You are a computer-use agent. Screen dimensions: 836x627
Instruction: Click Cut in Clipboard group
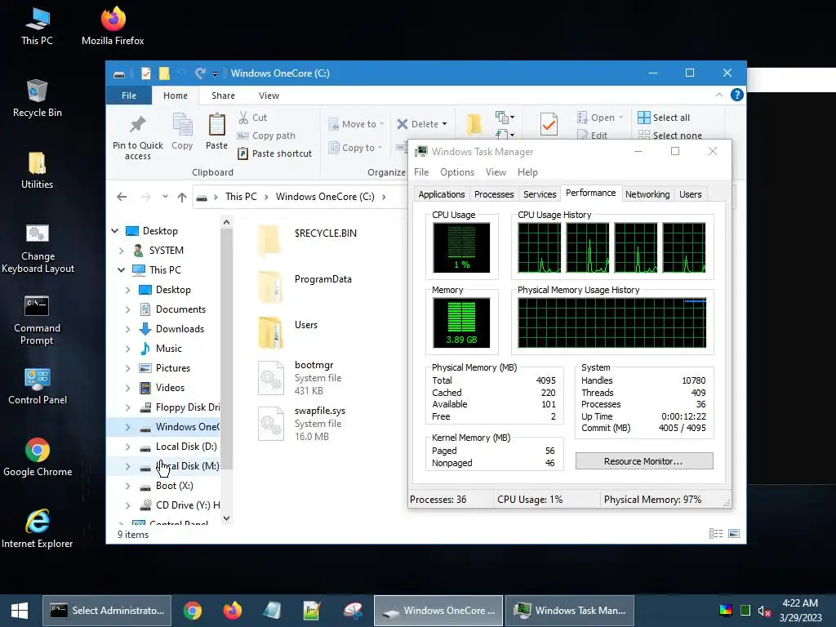(253, 118)
